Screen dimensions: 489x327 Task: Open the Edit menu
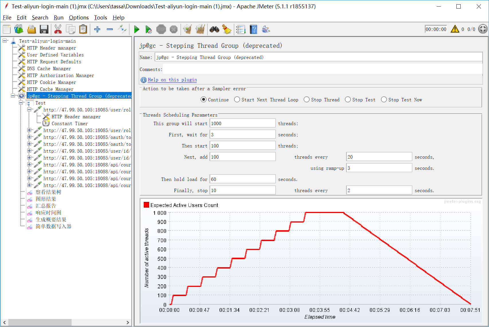(x=21, y=17)
